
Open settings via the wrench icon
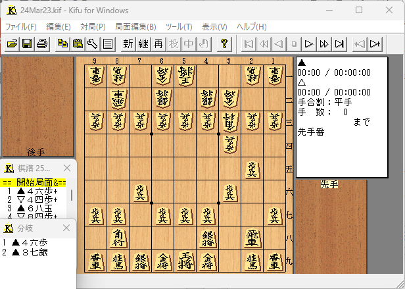[93, 43]
